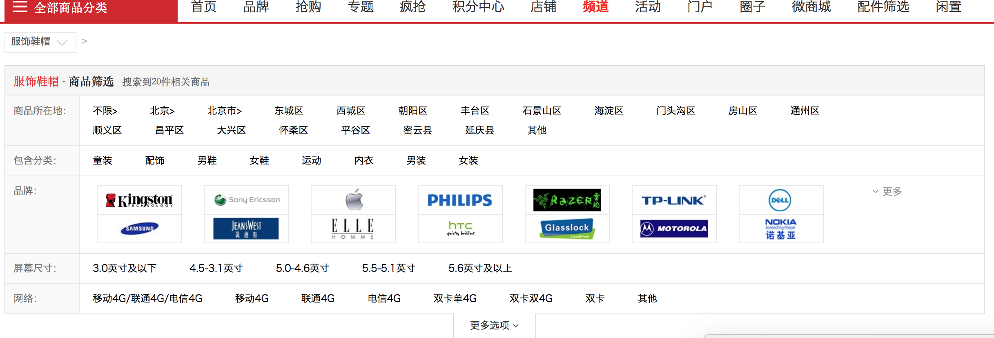
Task: Select the Glasslock brand logo
Action: [x=567, y=229]
